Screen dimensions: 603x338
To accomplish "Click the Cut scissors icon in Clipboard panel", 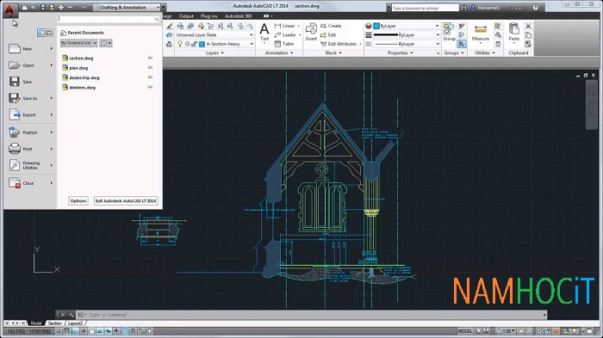I will pyautogui.click(x=528, y=26).
